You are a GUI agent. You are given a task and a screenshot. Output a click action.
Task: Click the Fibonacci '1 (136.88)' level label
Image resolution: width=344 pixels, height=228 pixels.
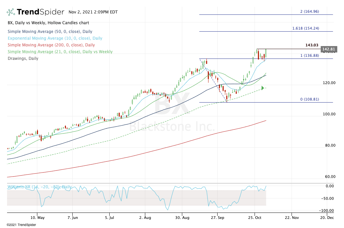pyautogui.click(x=310, y=55)
